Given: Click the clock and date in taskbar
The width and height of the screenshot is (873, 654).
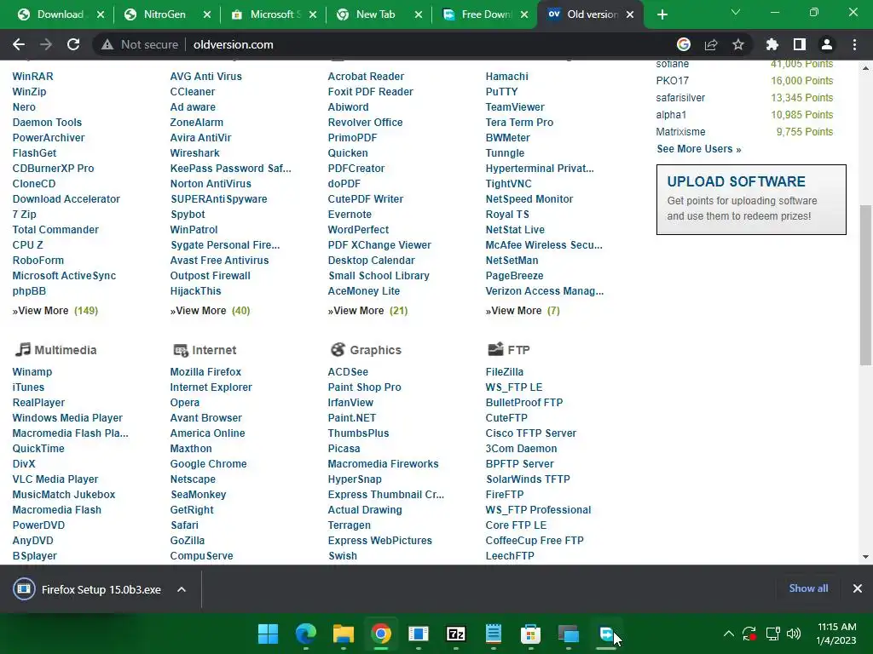Looking at the screenshot, I should coord(835,634).
